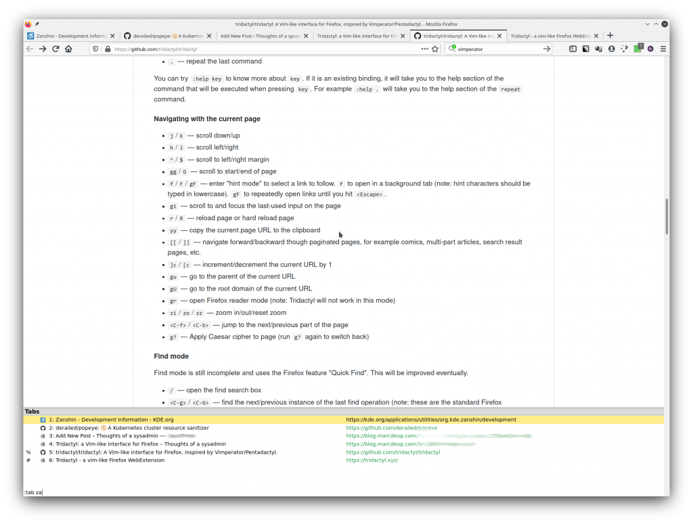Screen dimensions: 693x524
Task: Submit search with the go arrow
Action: 546,49
